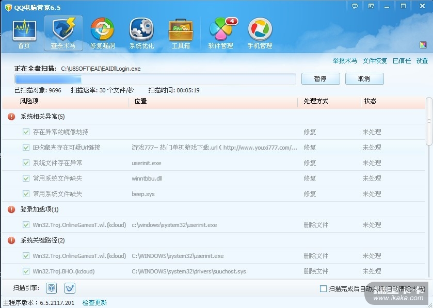Click the 位置 column header

pos(140,101)
